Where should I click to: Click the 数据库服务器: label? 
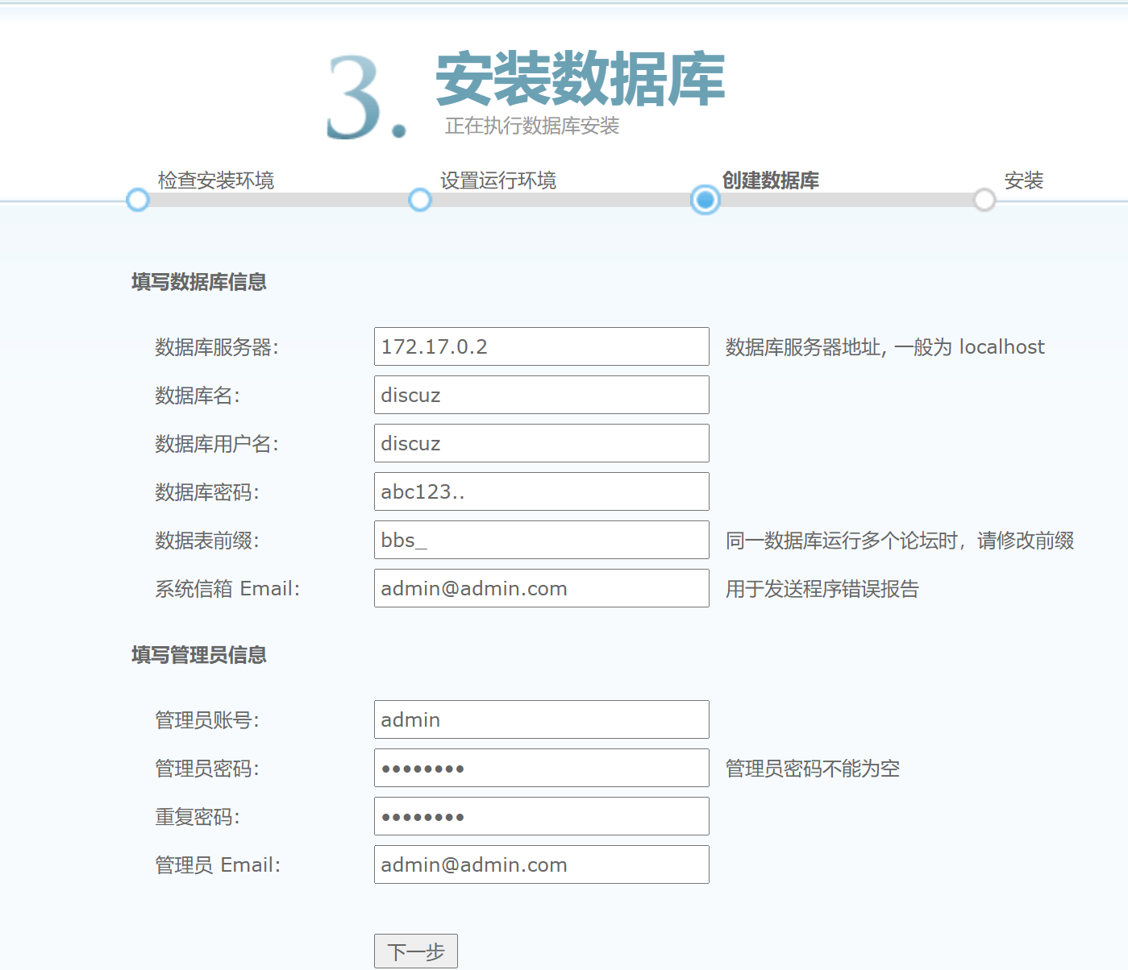click(x=217, y=347)
